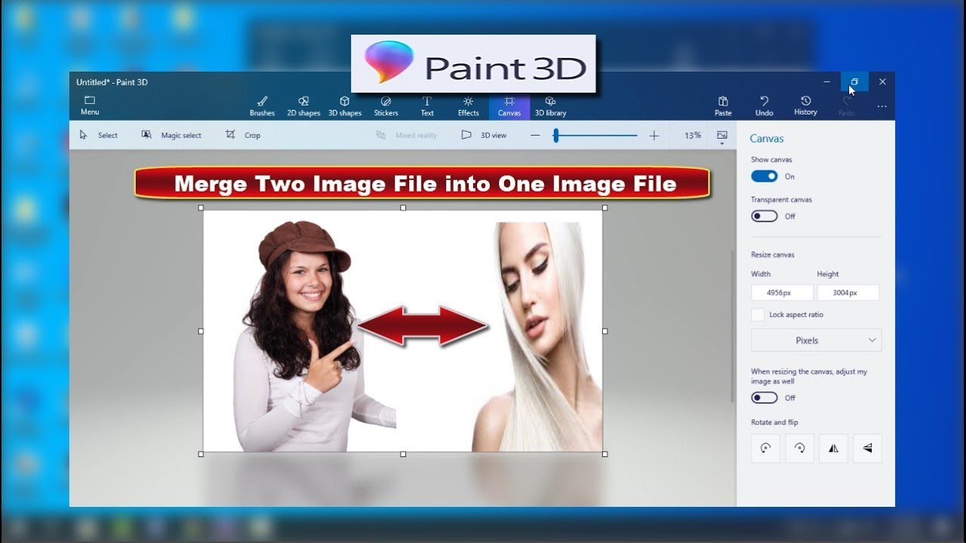Select the Text tool
The width and height of the screenshot is (966, 543).
pyautogui.click(x=427, y=106)
